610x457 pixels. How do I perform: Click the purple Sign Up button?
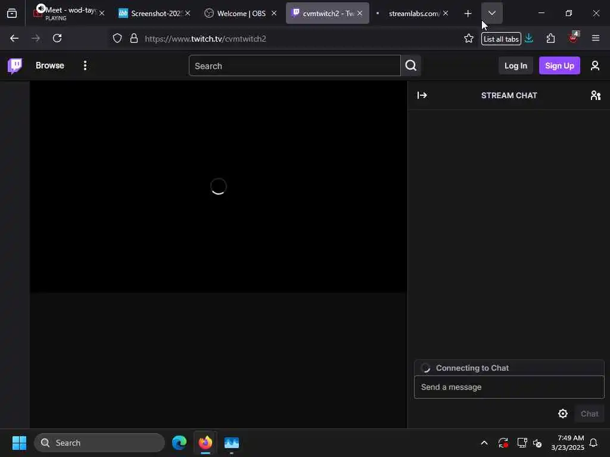coord(559,65)
